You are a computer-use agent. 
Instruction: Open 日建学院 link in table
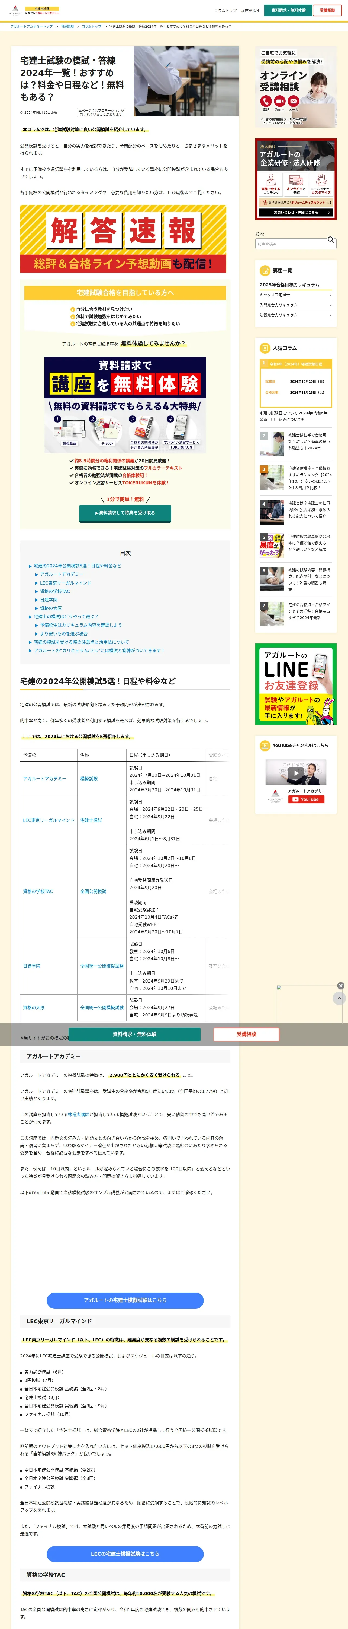(32, 966)
